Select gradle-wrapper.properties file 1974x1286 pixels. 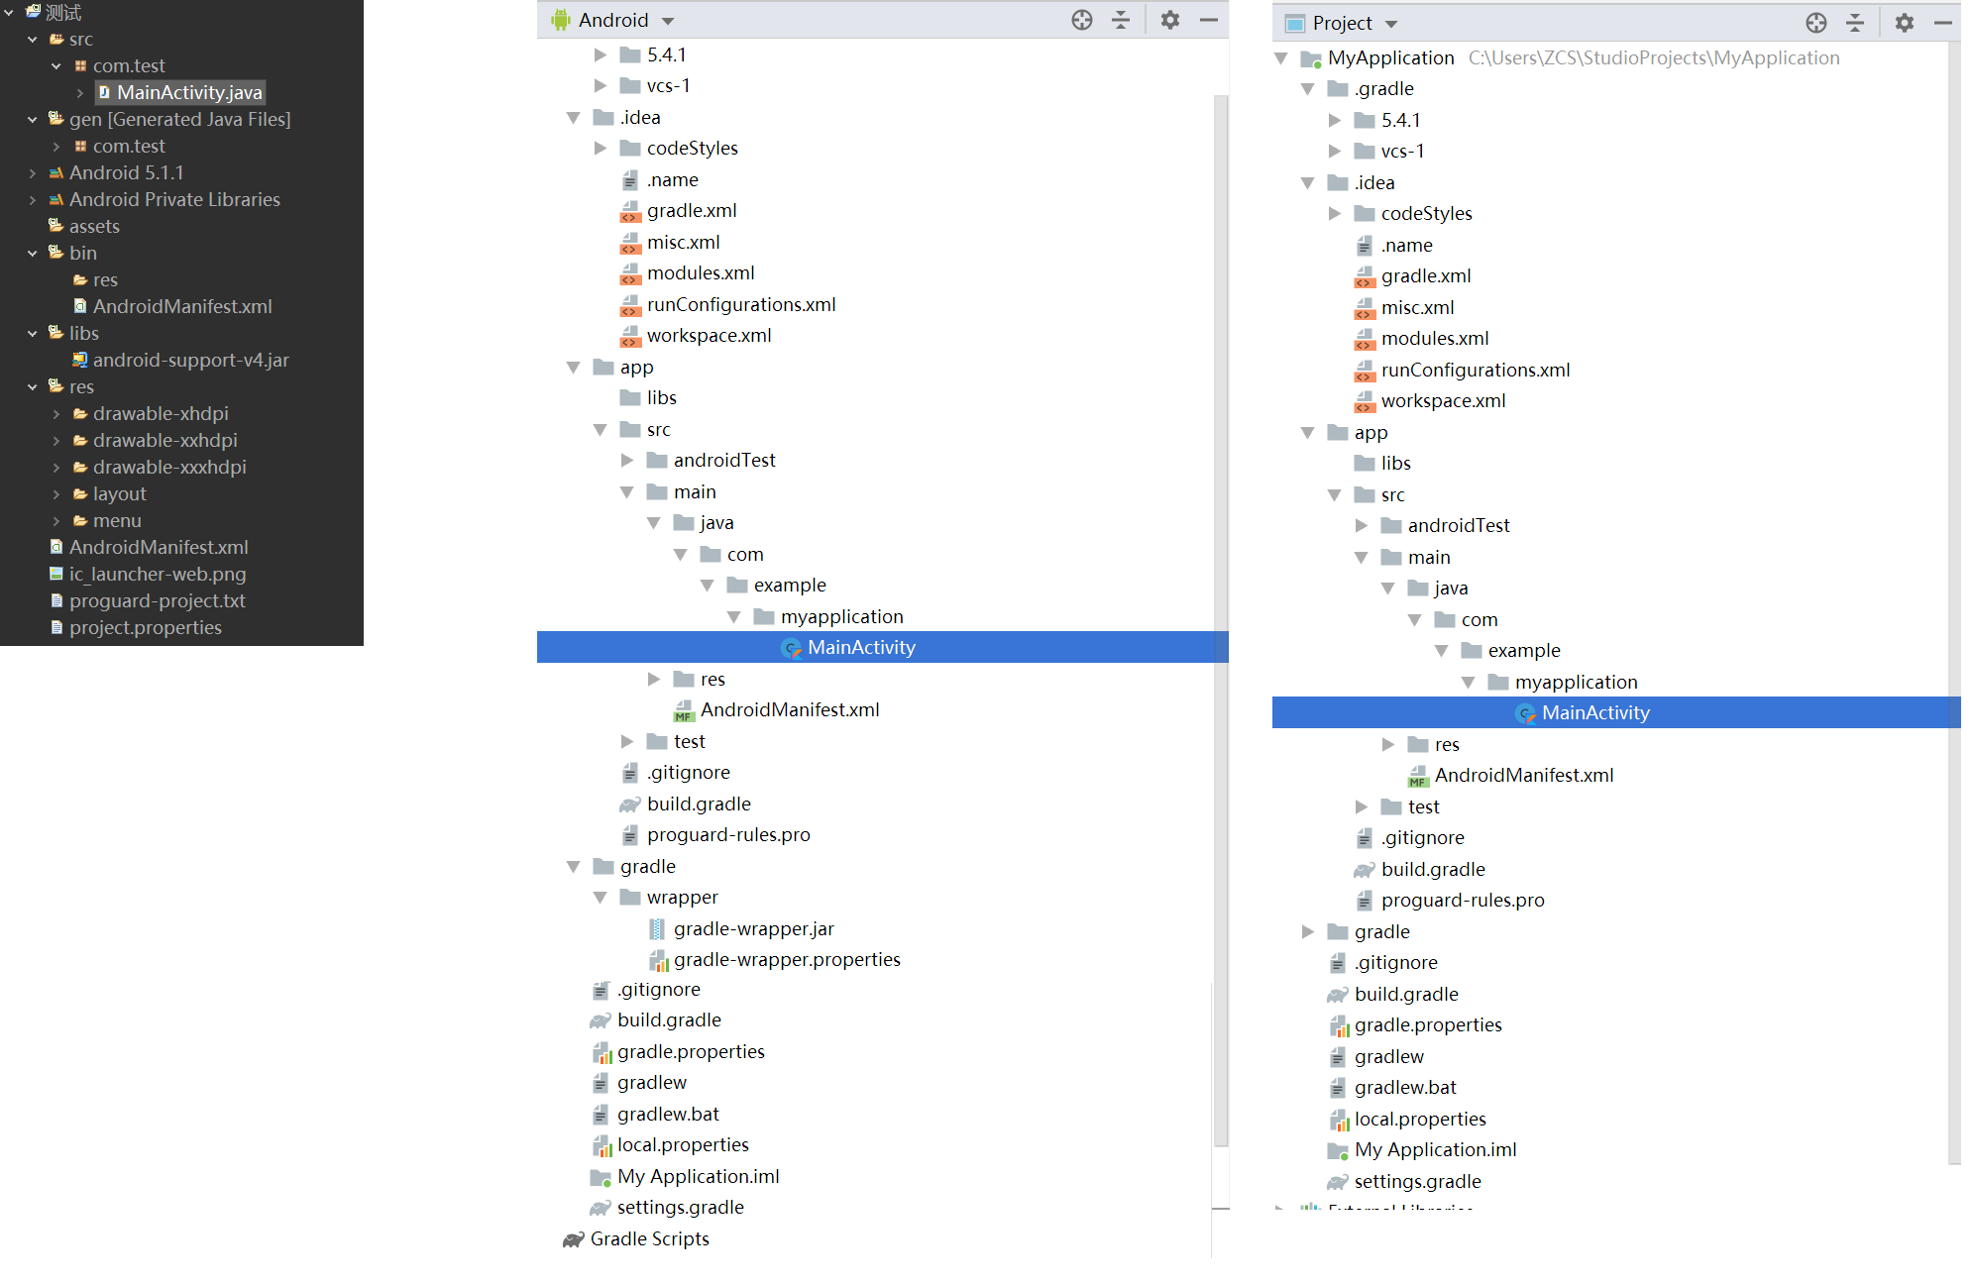[x=774, y=959]
